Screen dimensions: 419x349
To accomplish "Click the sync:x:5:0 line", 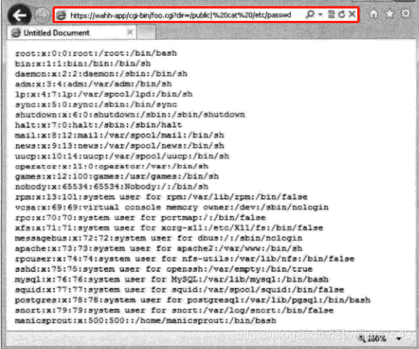I will coord(96,104).
